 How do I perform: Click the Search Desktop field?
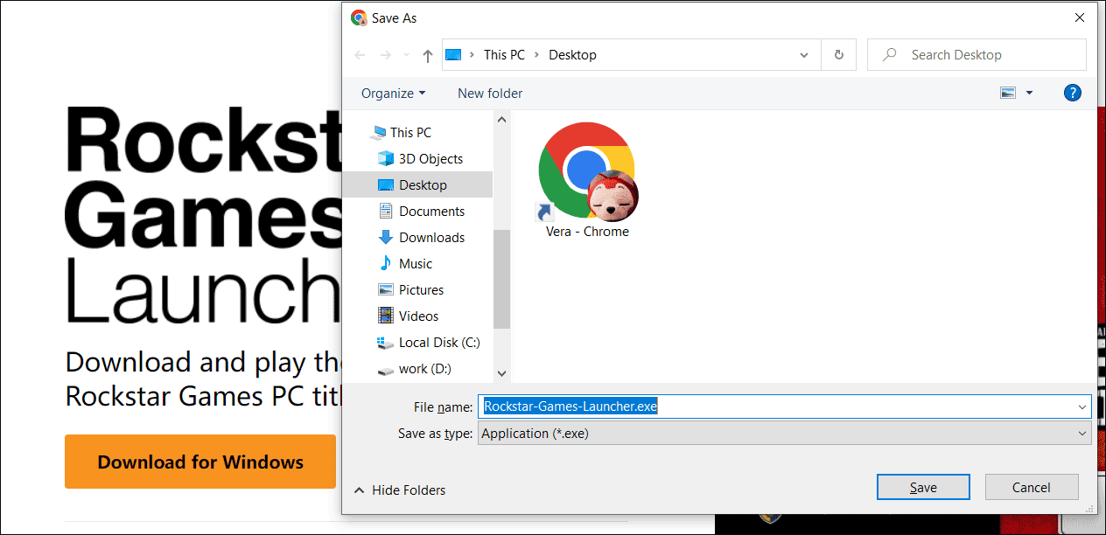976,54
